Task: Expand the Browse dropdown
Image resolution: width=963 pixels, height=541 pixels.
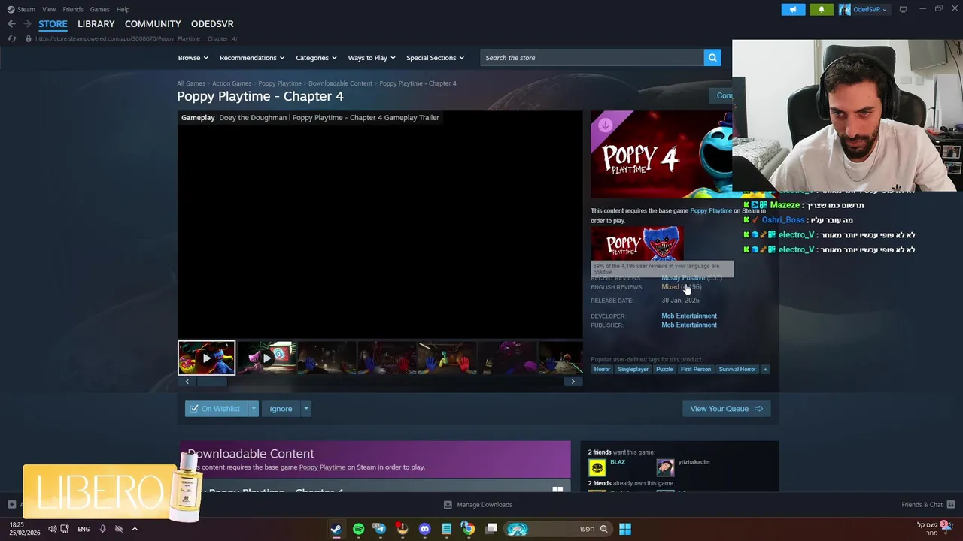Action: [x=193, y=58]
